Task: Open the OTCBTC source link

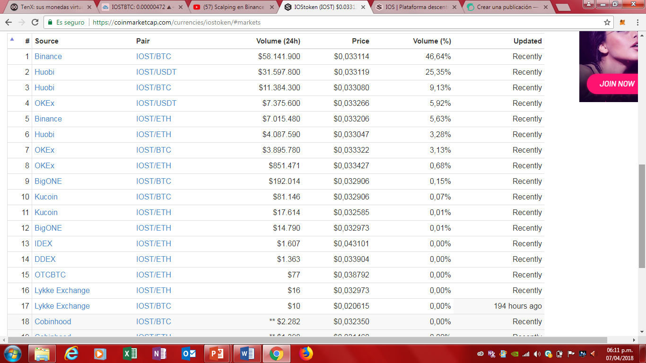Action: 50,275
